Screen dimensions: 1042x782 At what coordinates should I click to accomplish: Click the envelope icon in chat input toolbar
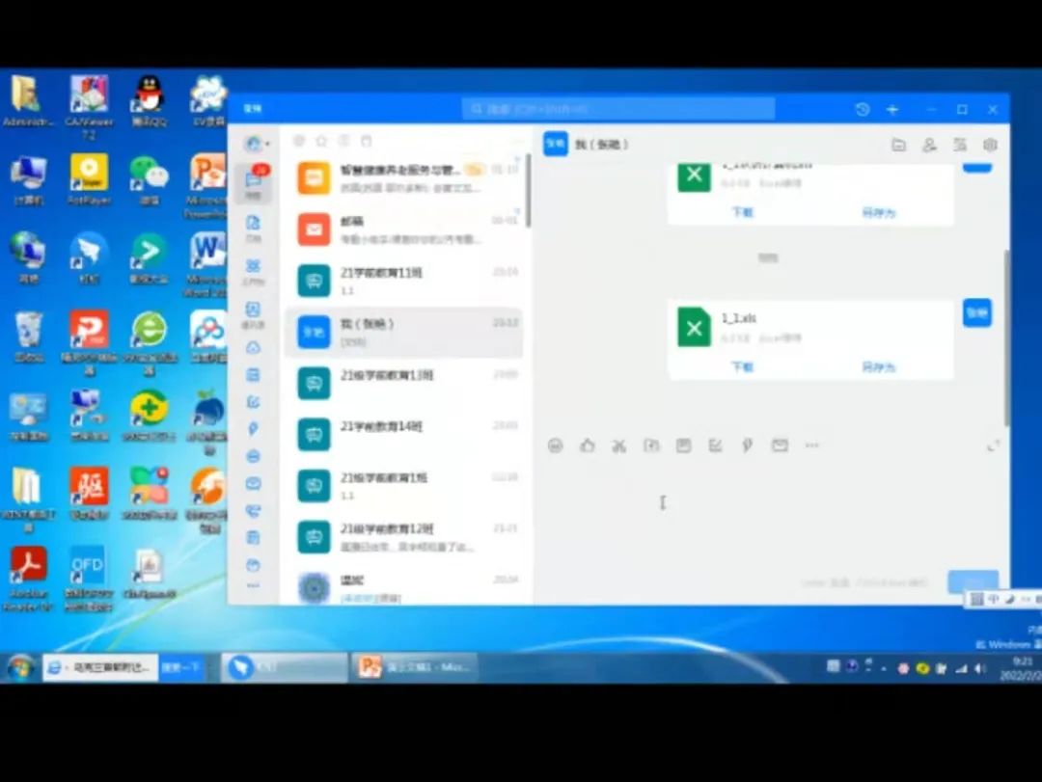tap(780, 445)
